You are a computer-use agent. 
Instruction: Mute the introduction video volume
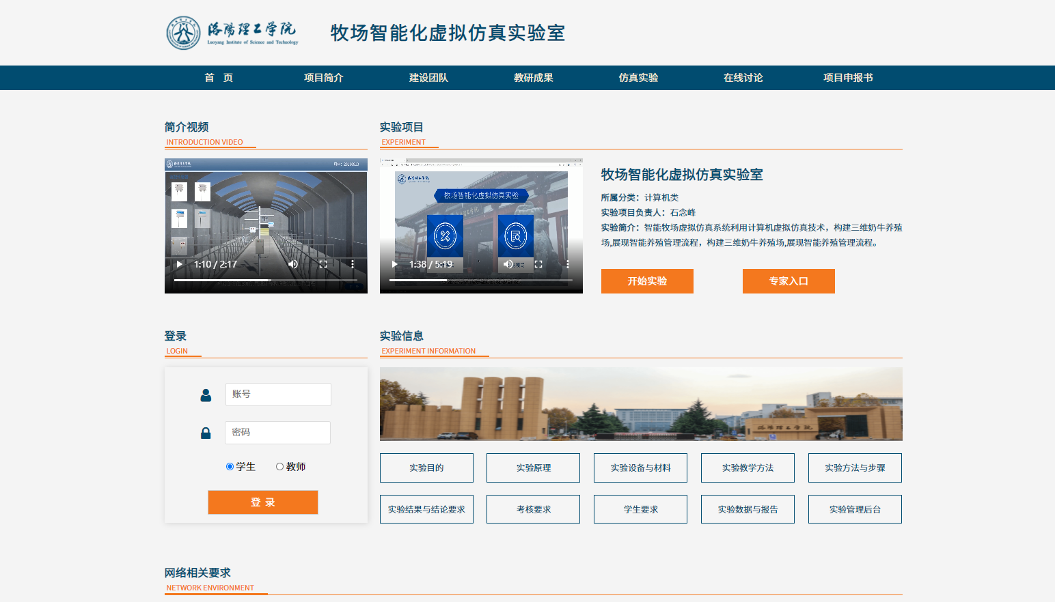coord(293,264)
